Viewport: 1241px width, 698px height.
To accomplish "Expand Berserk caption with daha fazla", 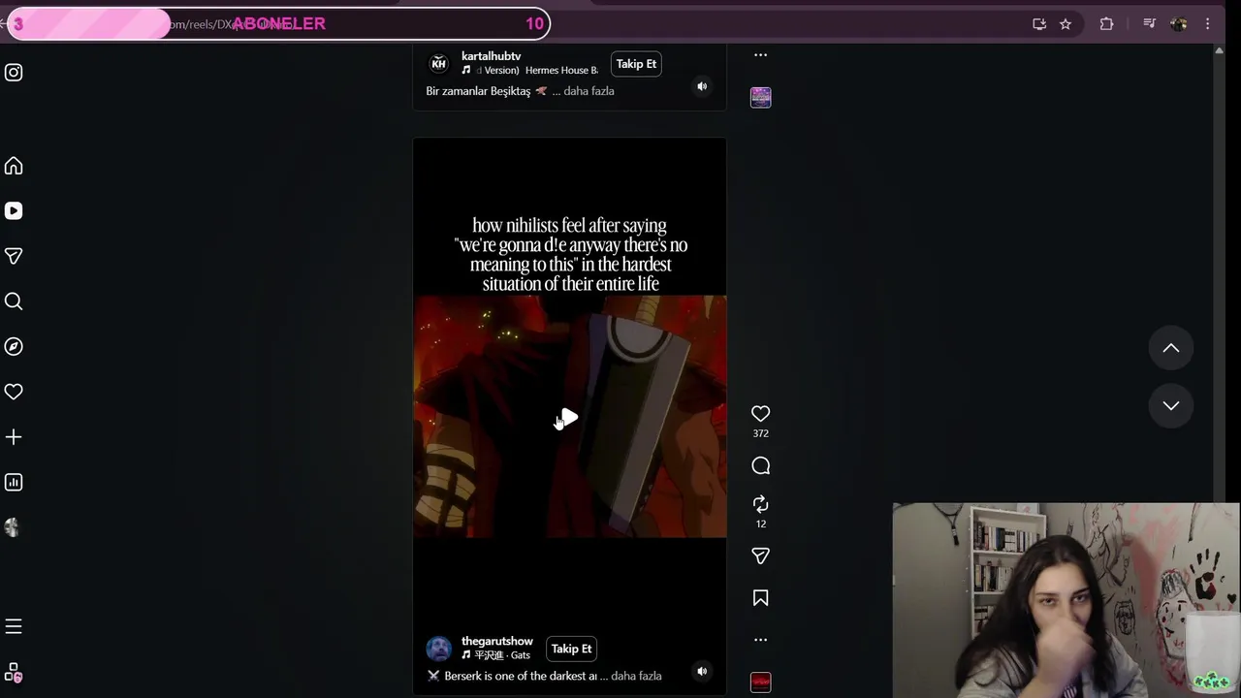I will 636,676.
